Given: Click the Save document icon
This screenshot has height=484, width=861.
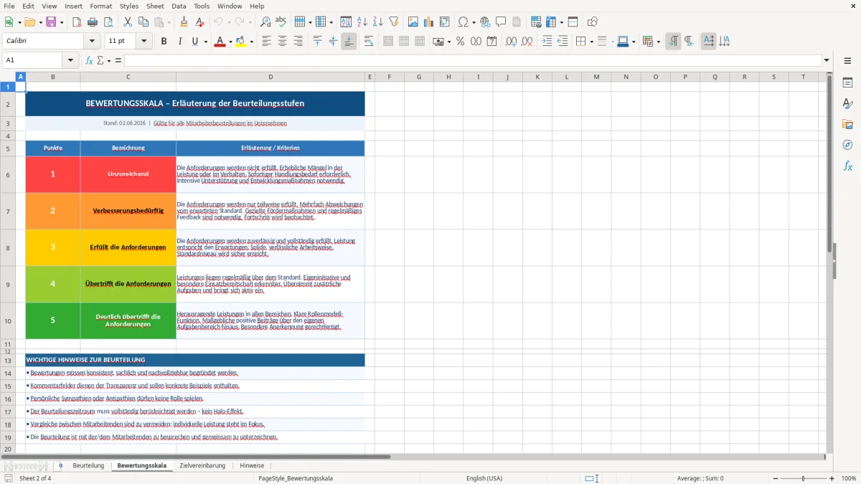Looking at the screenshot, I should (x=51, y=22).
